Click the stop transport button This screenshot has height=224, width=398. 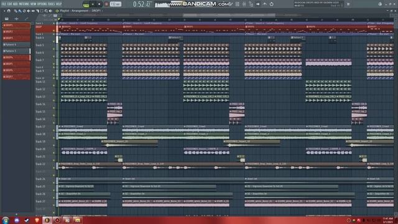click(x=99, y=4)
